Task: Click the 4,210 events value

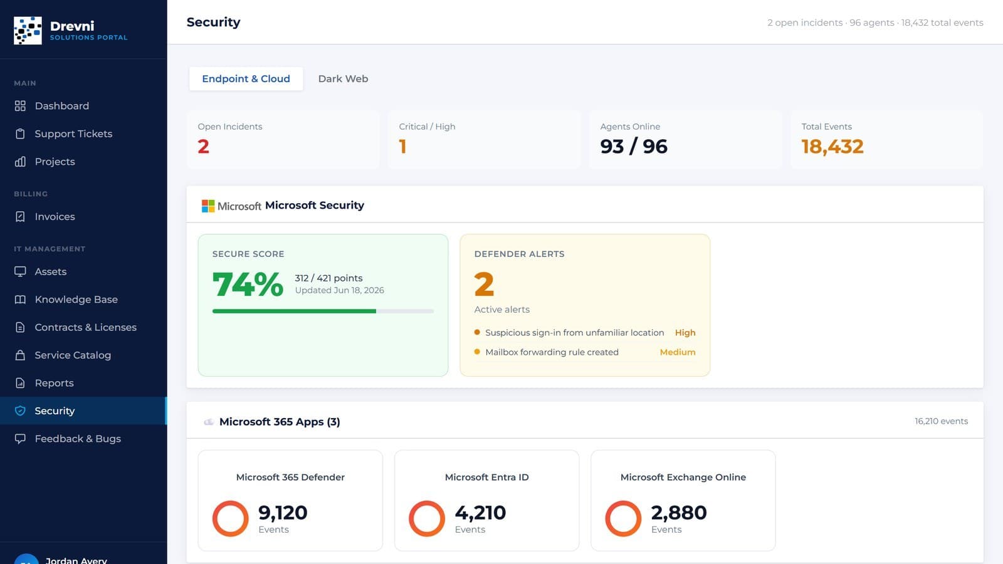Action: tap(480, 513)
